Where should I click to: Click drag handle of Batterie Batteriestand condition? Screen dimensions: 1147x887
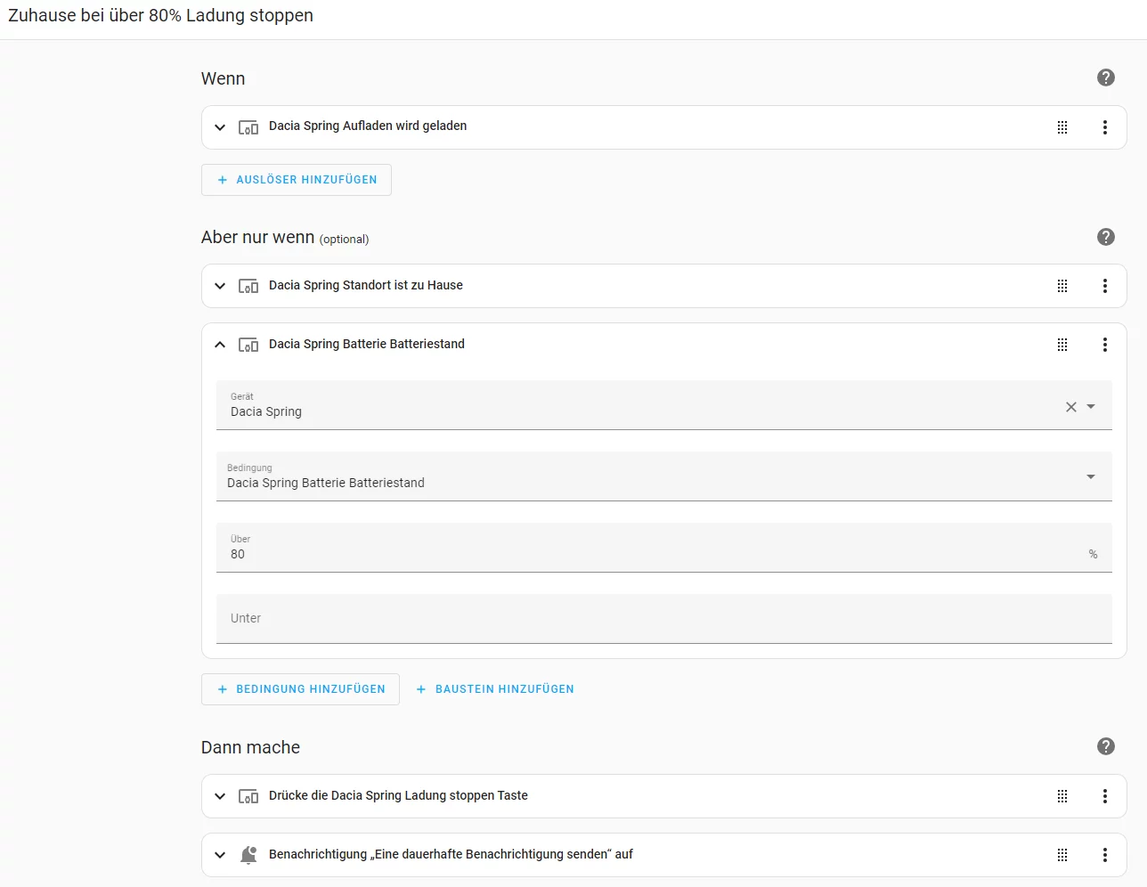coord(1062,345)
